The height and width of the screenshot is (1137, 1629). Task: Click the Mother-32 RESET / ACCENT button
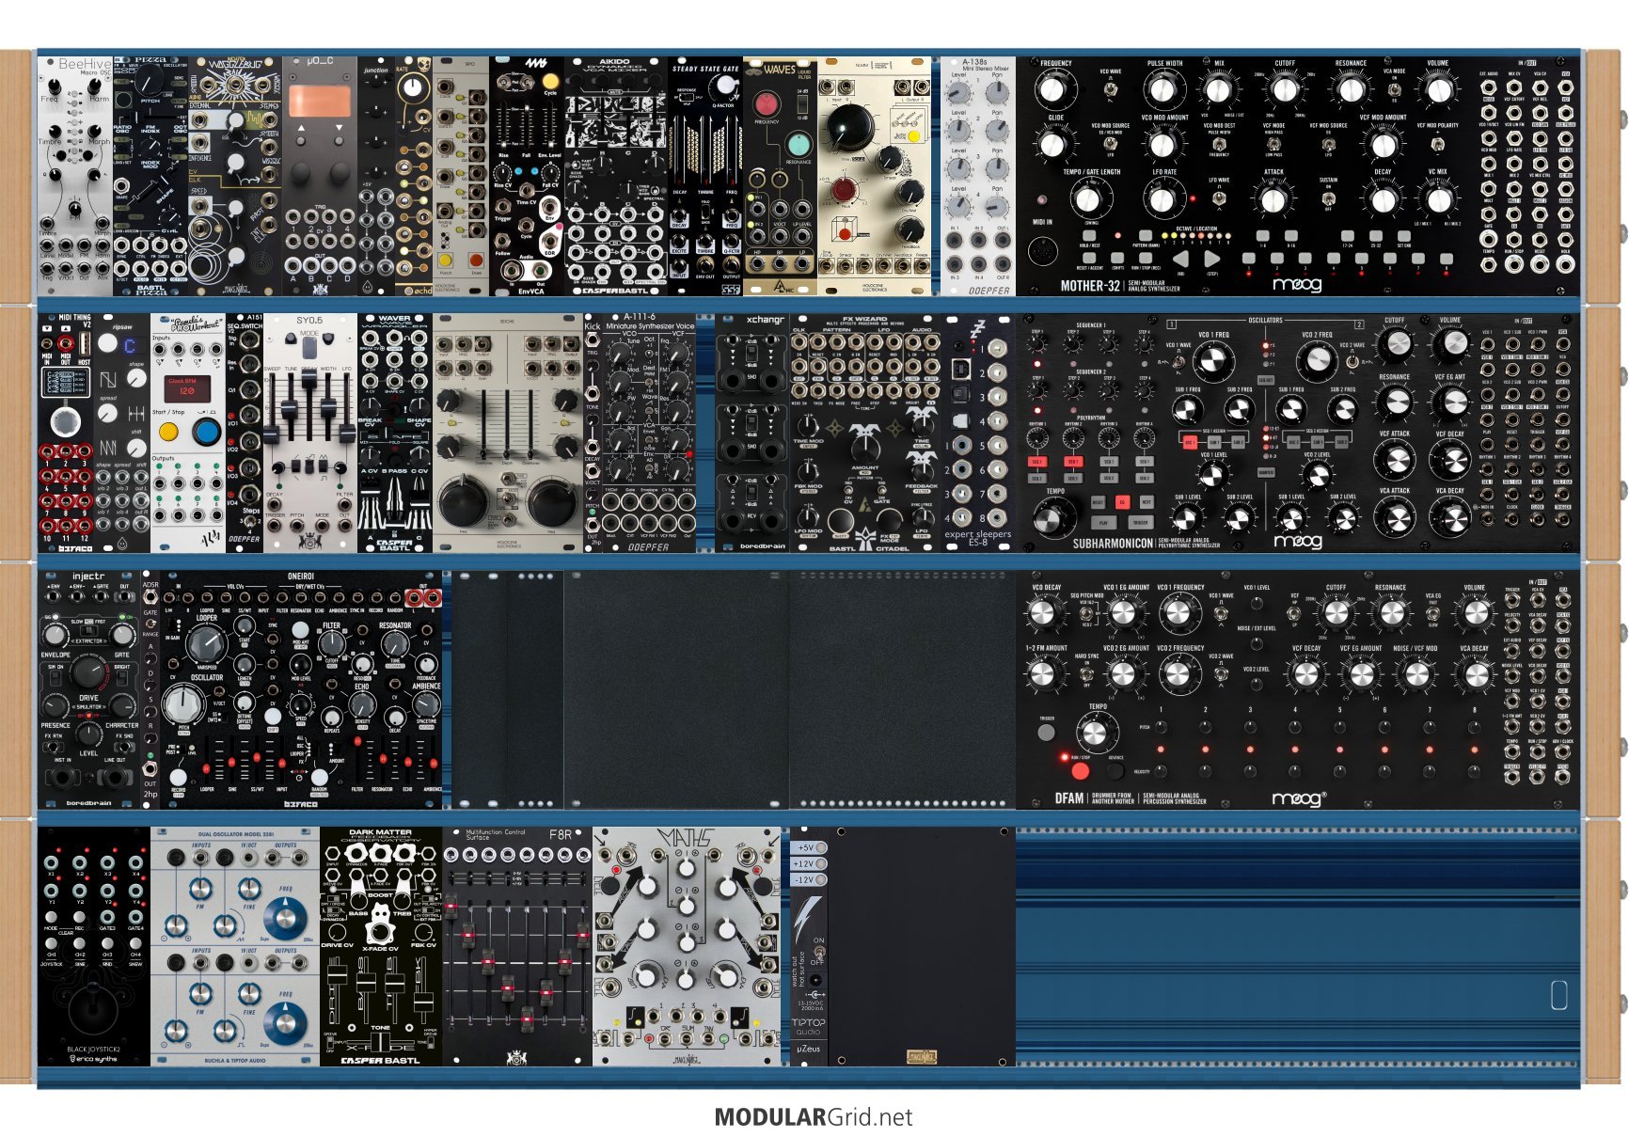1090,257
